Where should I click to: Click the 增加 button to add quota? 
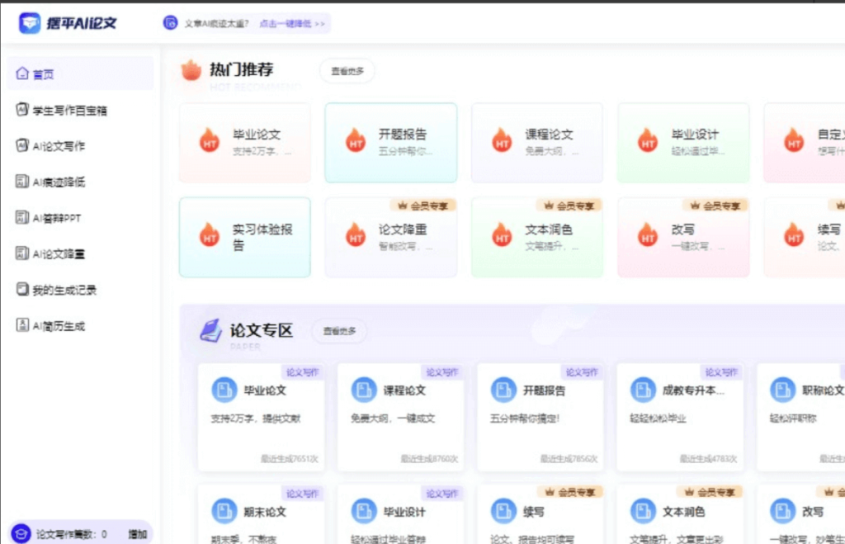coord(137,534)
